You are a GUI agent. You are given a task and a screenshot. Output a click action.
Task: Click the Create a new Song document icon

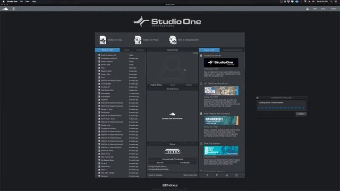103,40
